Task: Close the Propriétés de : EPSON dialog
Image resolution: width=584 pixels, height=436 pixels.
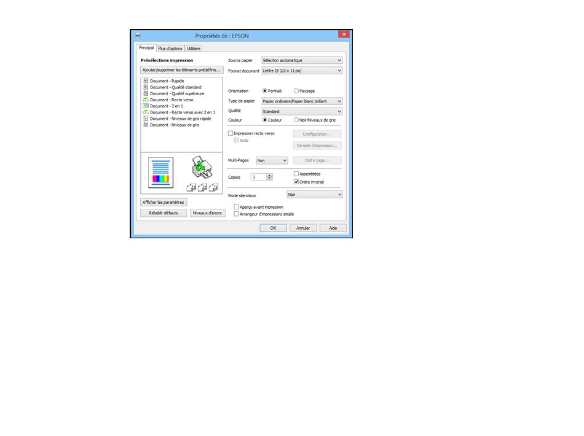Action: coord(344,34)
